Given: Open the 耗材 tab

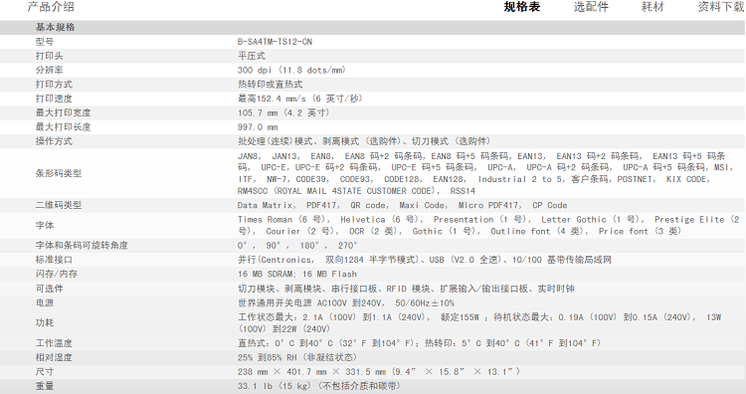Looking at the screenshot, I should (x=653, y=7).
